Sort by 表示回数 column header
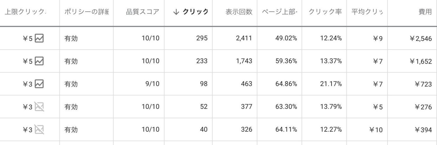The width and height of the screenshot is (437, 145). [239, 12]
